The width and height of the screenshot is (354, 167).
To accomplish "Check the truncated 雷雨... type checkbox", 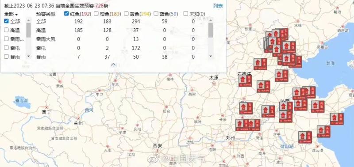I will point(6,39).
